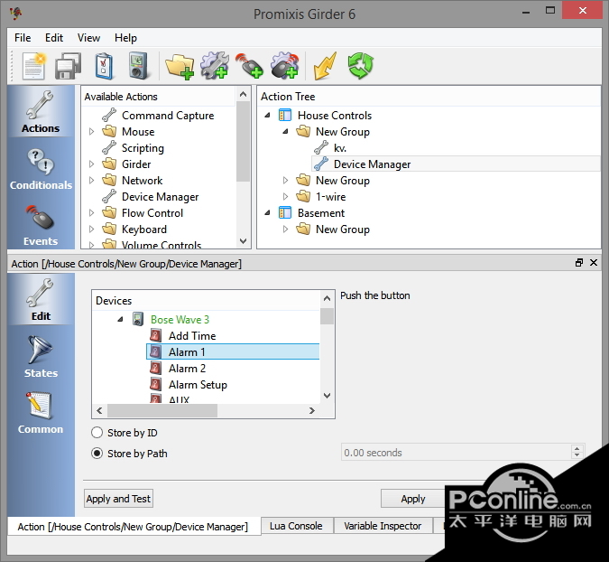This screenshot has height=562, width=609.
Task: Open the Help menu
Action: pos(125,38)
